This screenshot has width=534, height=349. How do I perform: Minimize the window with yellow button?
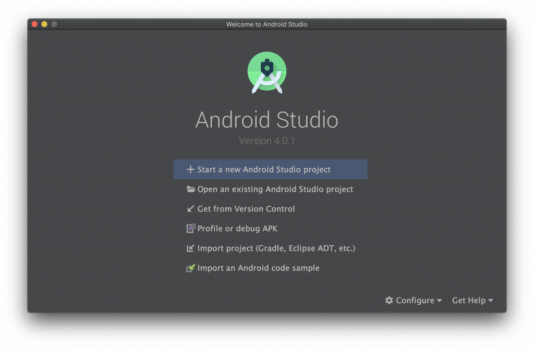44,24
